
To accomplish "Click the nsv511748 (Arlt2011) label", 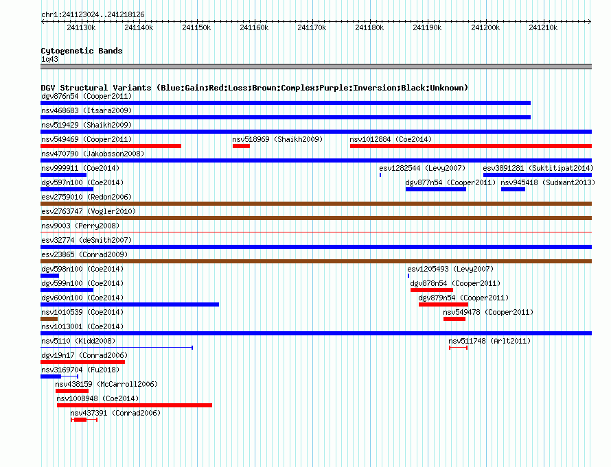I will tap(489, 341).
